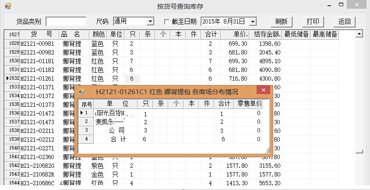This screenshot has height=190, width=370.
Task: Expand the 尺码 combo box showing 通用
Action: 150,21
